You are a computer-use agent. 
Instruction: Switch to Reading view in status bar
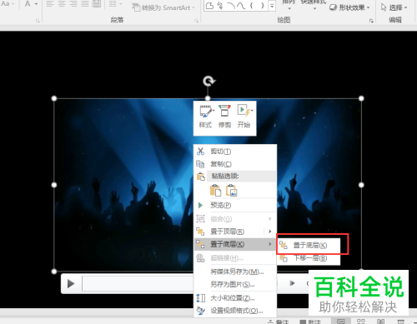pos(380,322)
